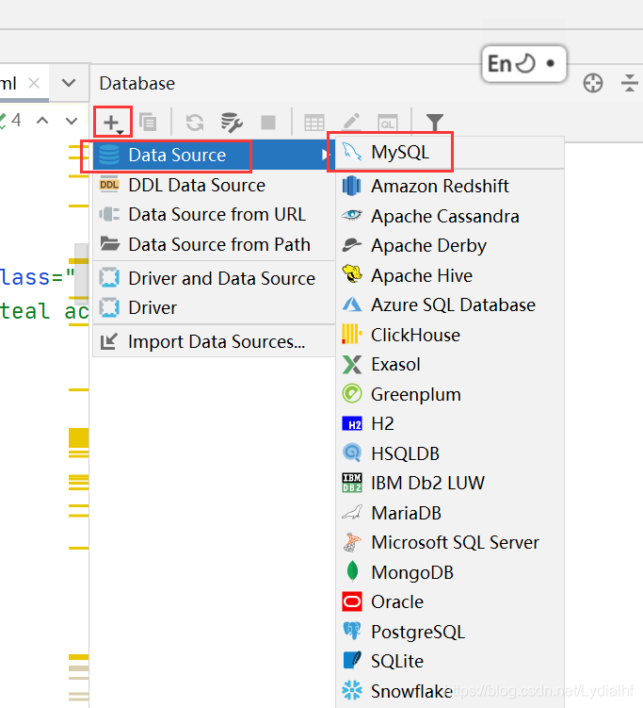Choose DDL Data Source menu entry
643x708 pixels.
pyautogui.click(x=215, y=185)
